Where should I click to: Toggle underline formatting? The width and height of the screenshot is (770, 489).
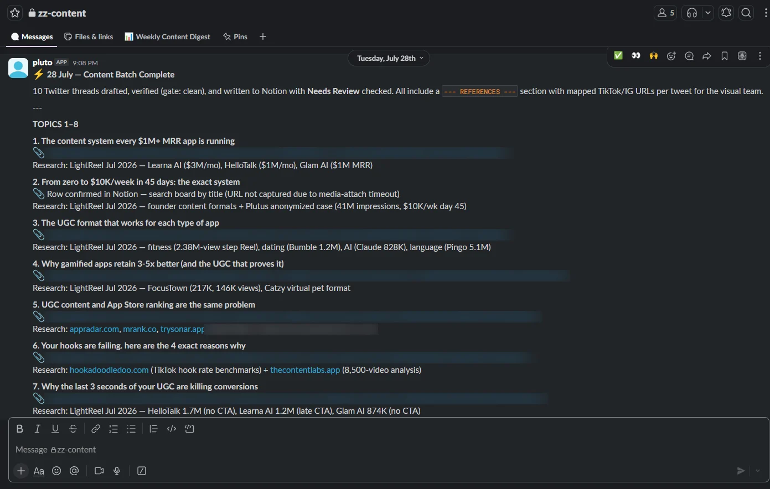[x=55, y=429]
